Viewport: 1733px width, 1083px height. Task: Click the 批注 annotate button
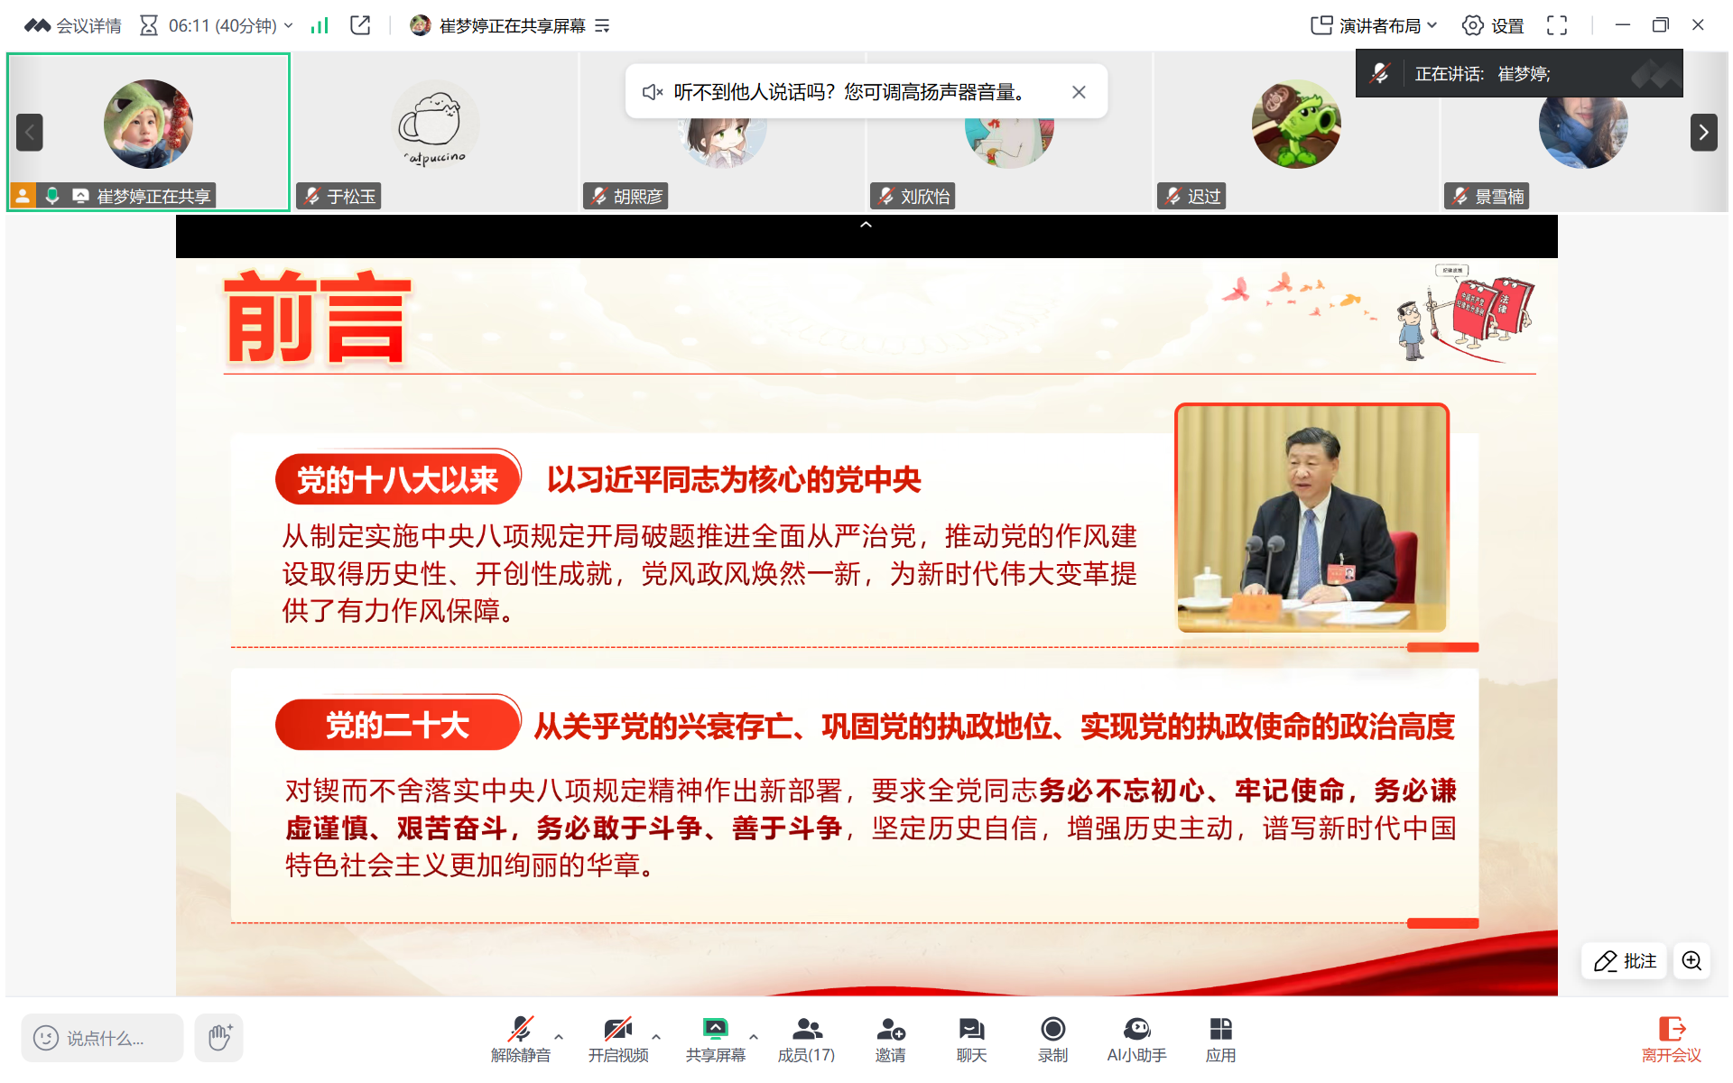tap(1625, 961)
